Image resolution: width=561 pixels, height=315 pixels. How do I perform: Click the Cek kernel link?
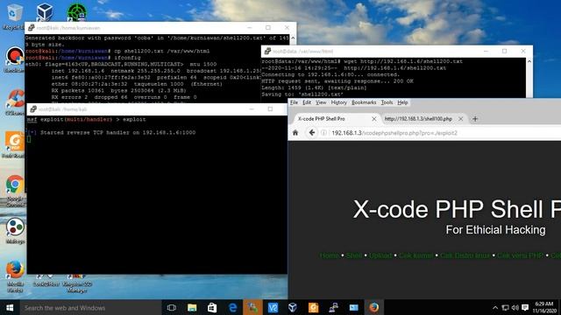[415, 255]
